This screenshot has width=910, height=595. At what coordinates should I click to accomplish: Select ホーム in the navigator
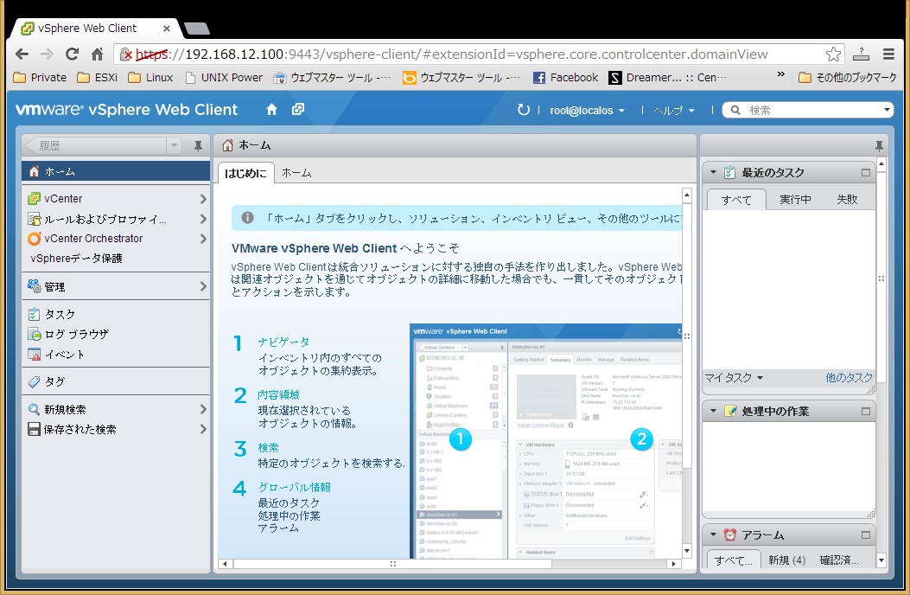(x=116, y=171)
